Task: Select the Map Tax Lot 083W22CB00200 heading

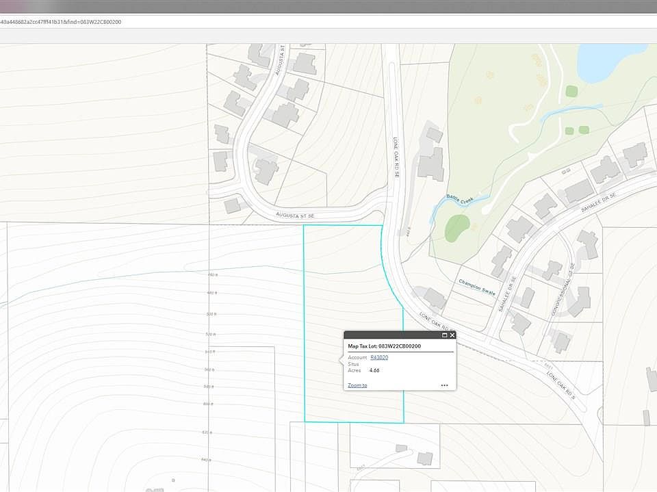Action: point(384,346)
